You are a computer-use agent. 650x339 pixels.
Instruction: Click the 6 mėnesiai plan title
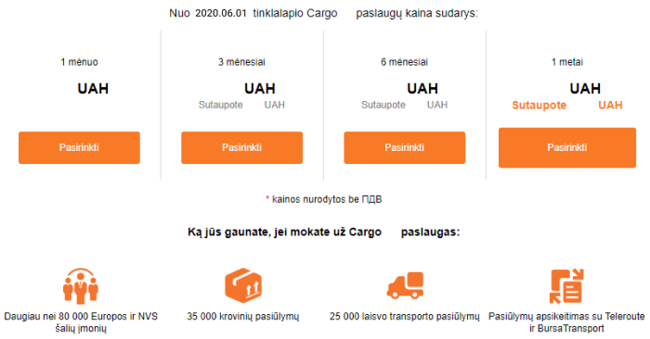404,62
